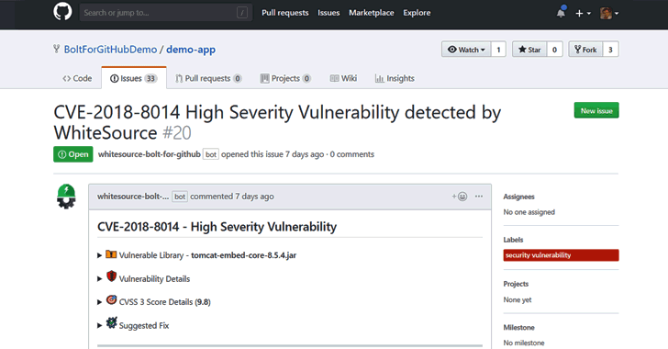Switch to the Issues tab
The width and height of the screenshot is (668, 349).
[134, 78]
